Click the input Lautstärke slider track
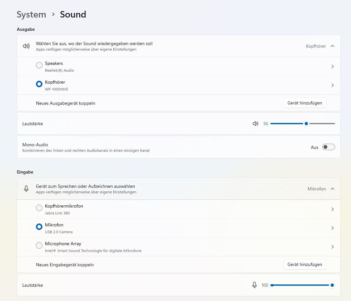 [301, 285]
